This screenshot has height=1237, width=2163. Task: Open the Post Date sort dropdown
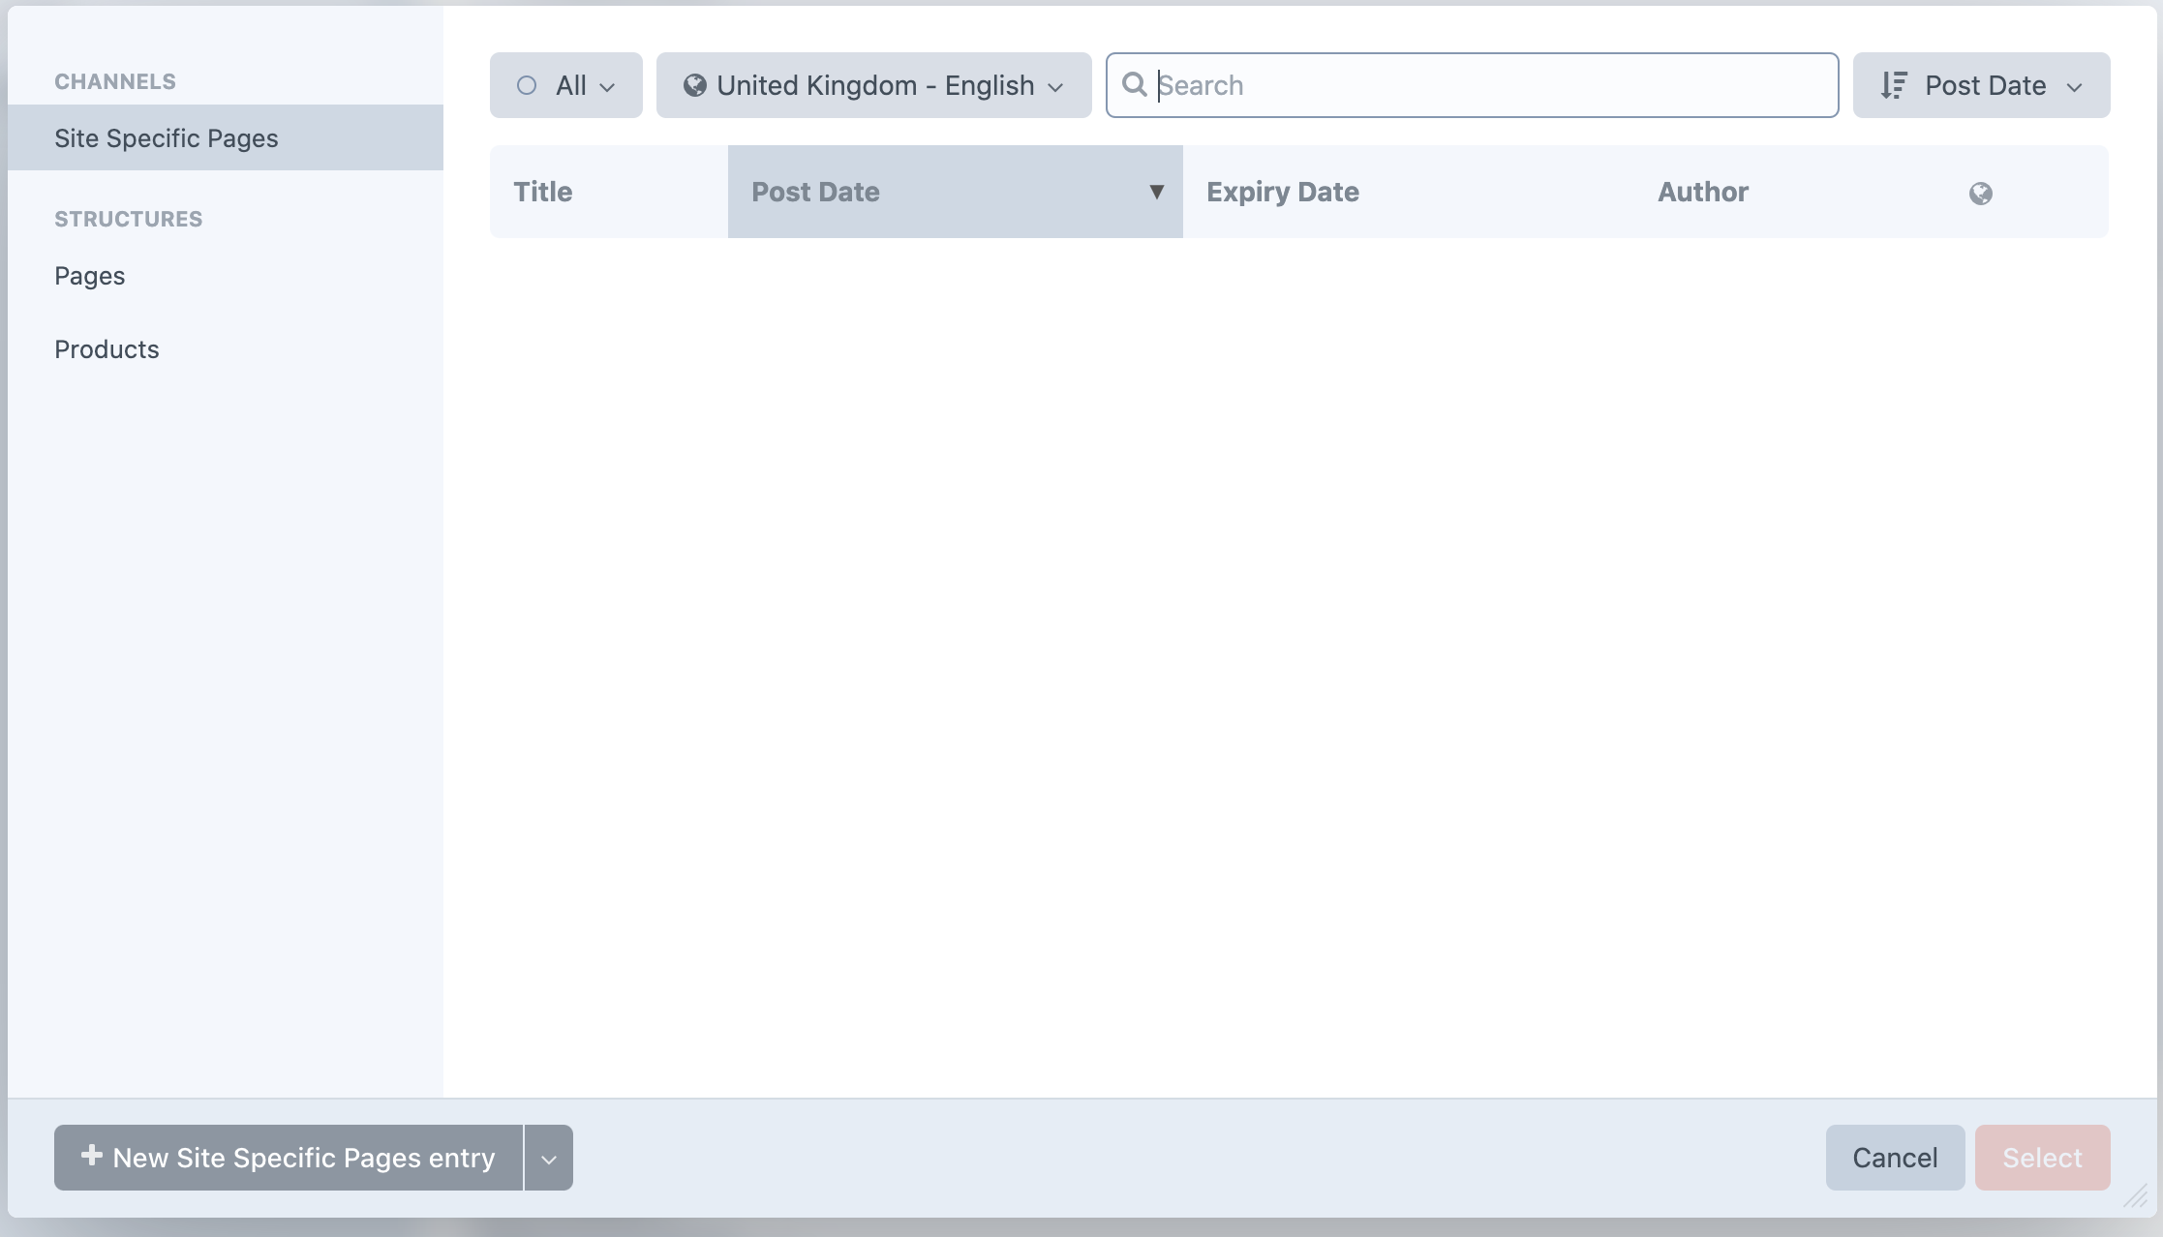coord(1981,85)
